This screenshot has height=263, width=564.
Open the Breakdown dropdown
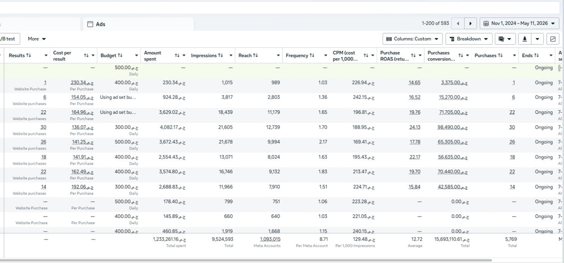coord(468,39)
